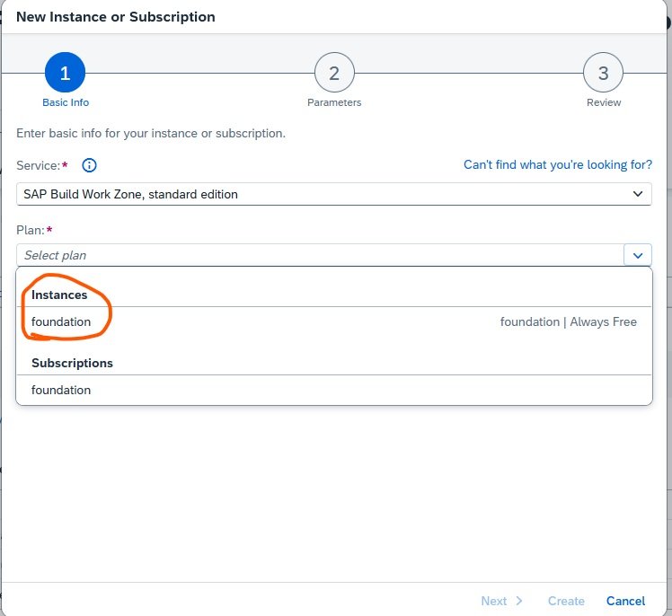672x616 pixels.
Task: Click the Instances group header in list
Action: click(x=59, y=295)
